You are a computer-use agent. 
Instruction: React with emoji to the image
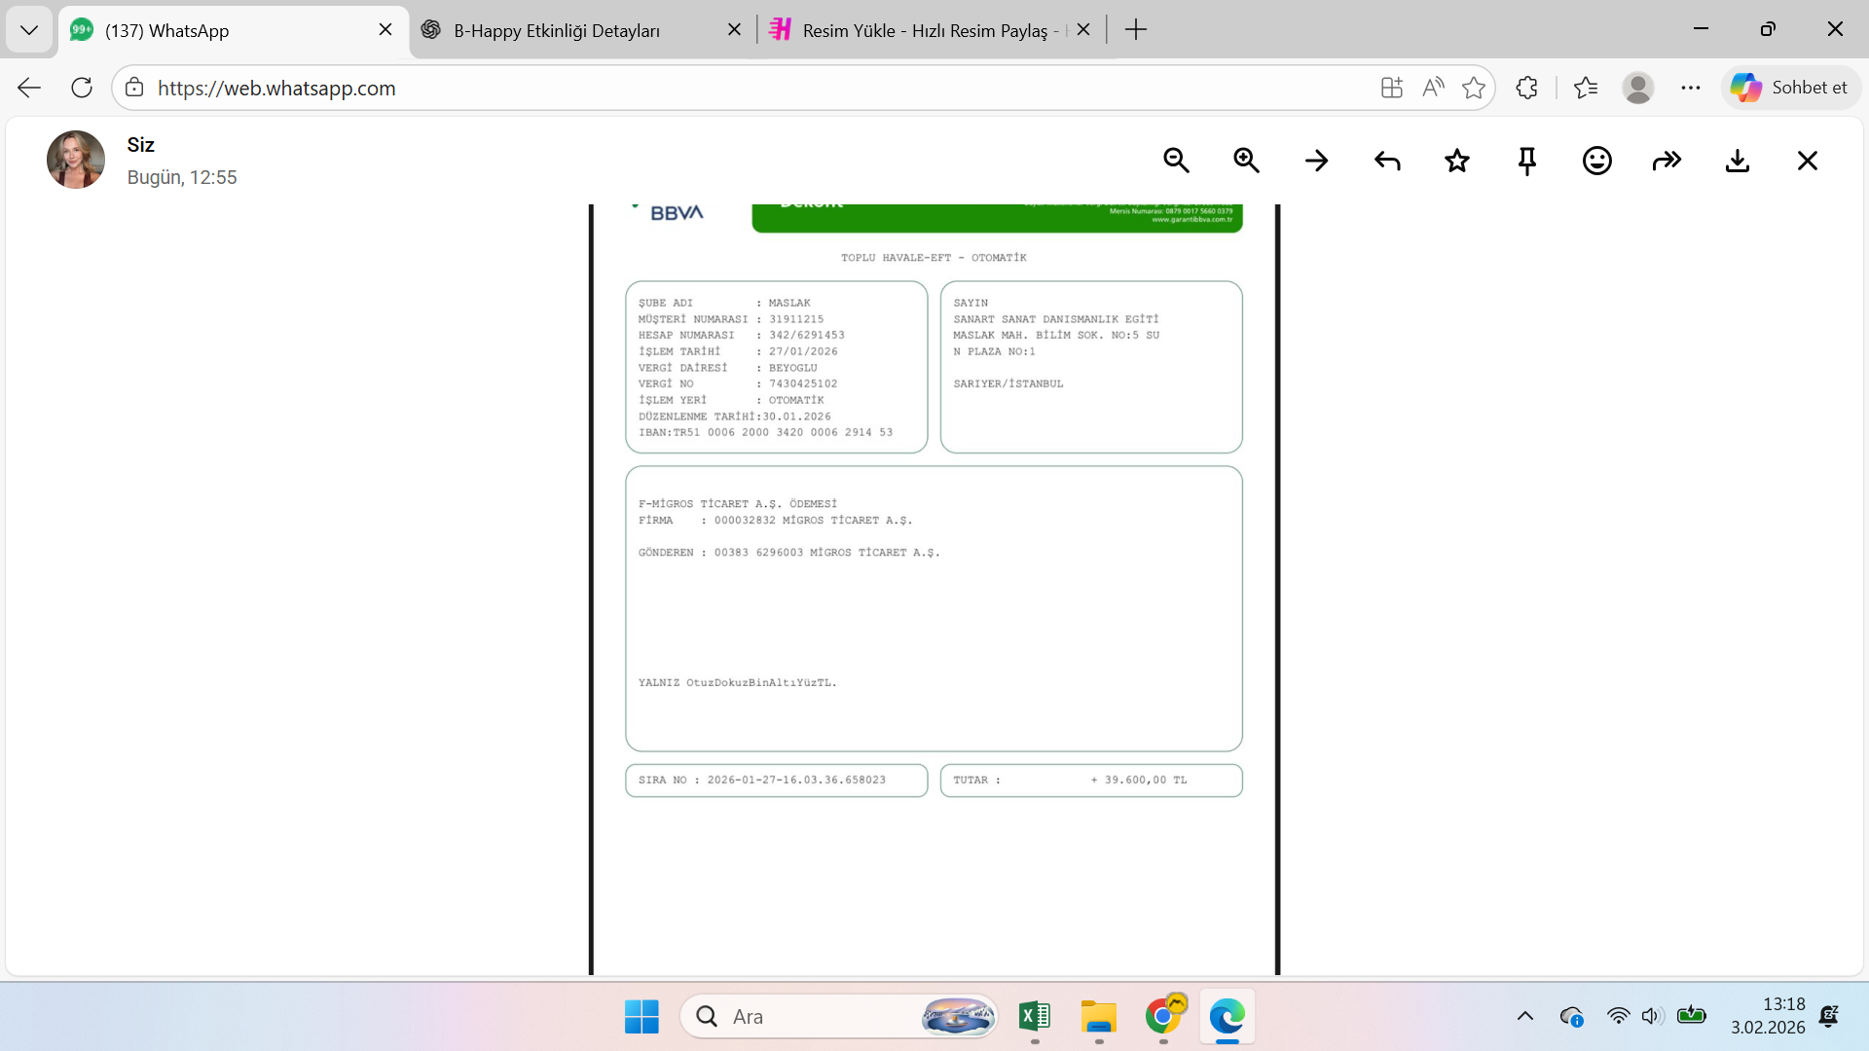coord(1597,161)
